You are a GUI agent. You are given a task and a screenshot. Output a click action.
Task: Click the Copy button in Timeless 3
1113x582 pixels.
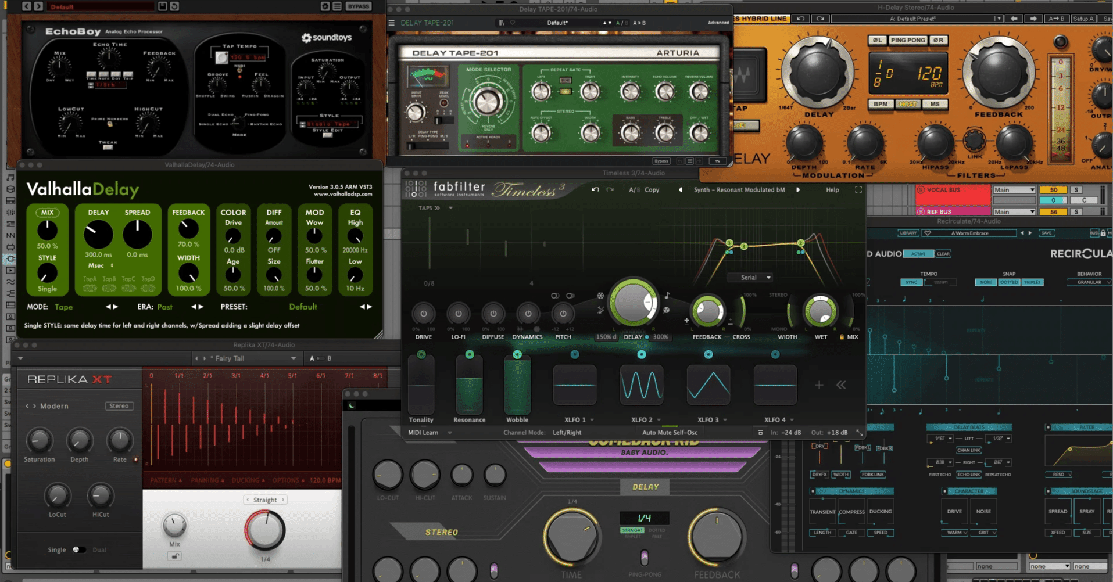click(x=652, y=189)
